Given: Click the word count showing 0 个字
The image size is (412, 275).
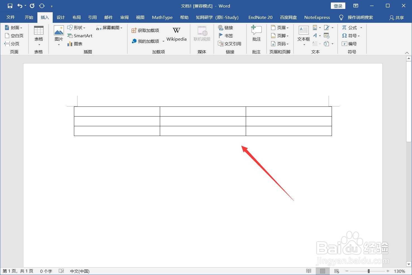Looking at the screenshot, I should (46, 271).
